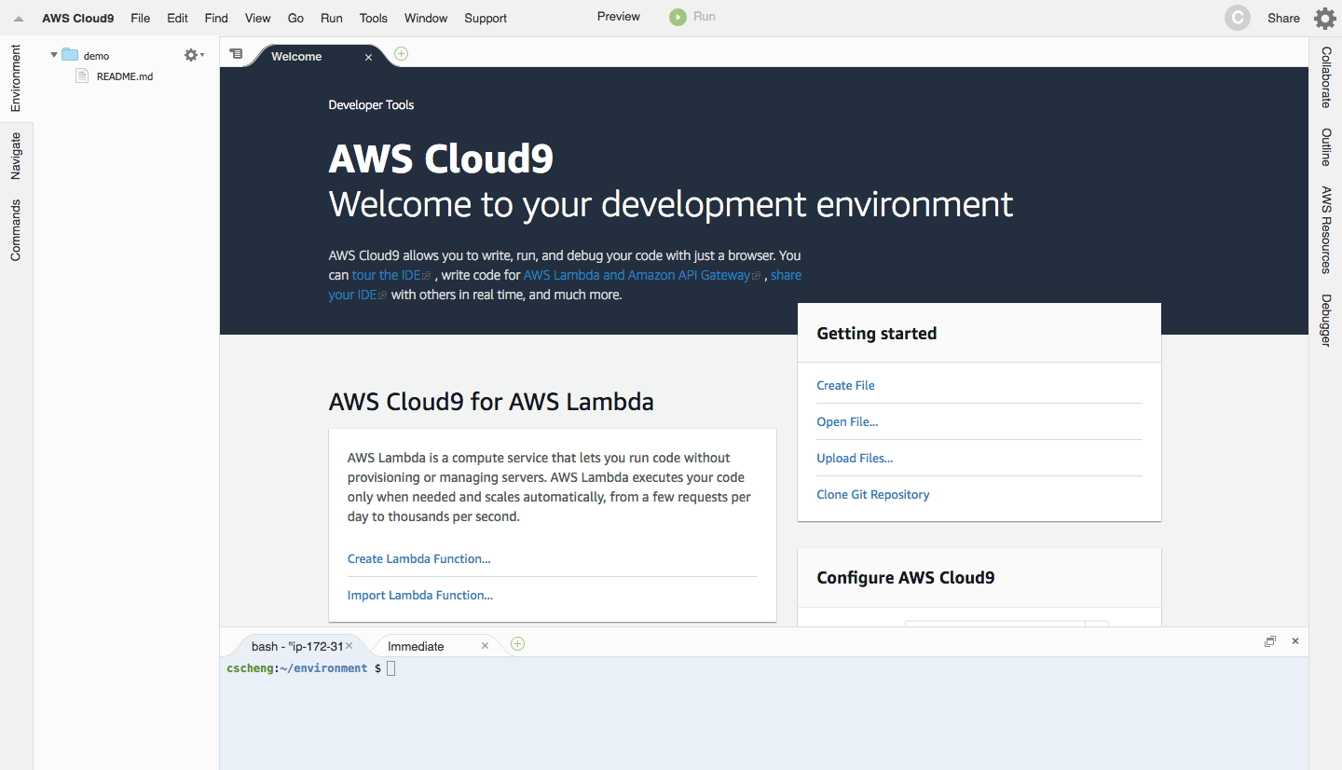Click inside the bash terminal prompt
1342x770 pixels.
[x=390, y=667]
